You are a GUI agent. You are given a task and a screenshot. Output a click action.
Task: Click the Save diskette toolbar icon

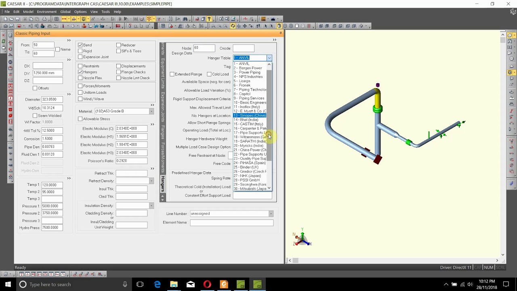pyautogui.click(x=18, y=19)
